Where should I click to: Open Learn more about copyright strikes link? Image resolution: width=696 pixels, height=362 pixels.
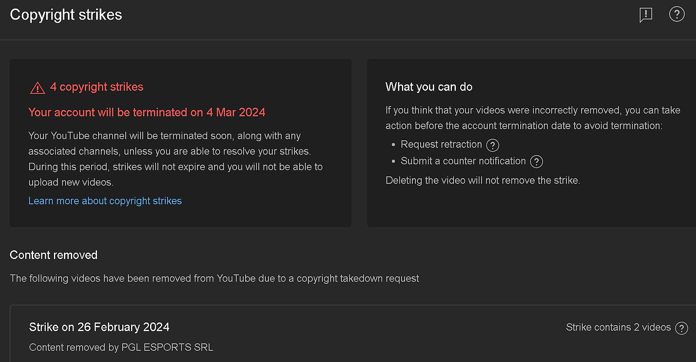coord(105,201)
